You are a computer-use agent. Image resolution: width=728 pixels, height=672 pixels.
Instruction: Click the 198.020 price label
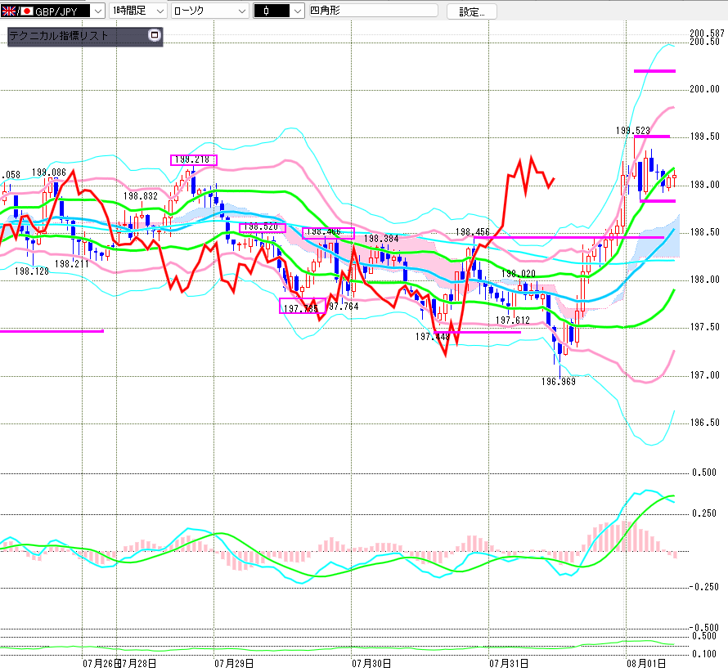[519, 274]
